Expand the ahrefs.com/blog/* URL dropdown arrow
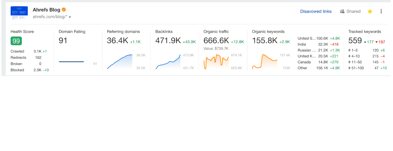The height and width of the screenshot is (151, 393). [70, 17]
